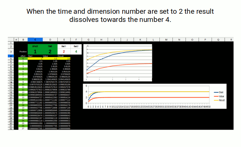Click the slide title text
241x147 pixels.
tap(120, 16)
